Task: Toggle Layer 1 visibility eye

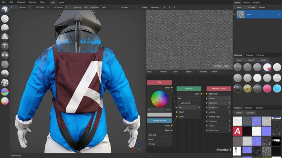Action: pyautogui.click(x=234, y=15)
